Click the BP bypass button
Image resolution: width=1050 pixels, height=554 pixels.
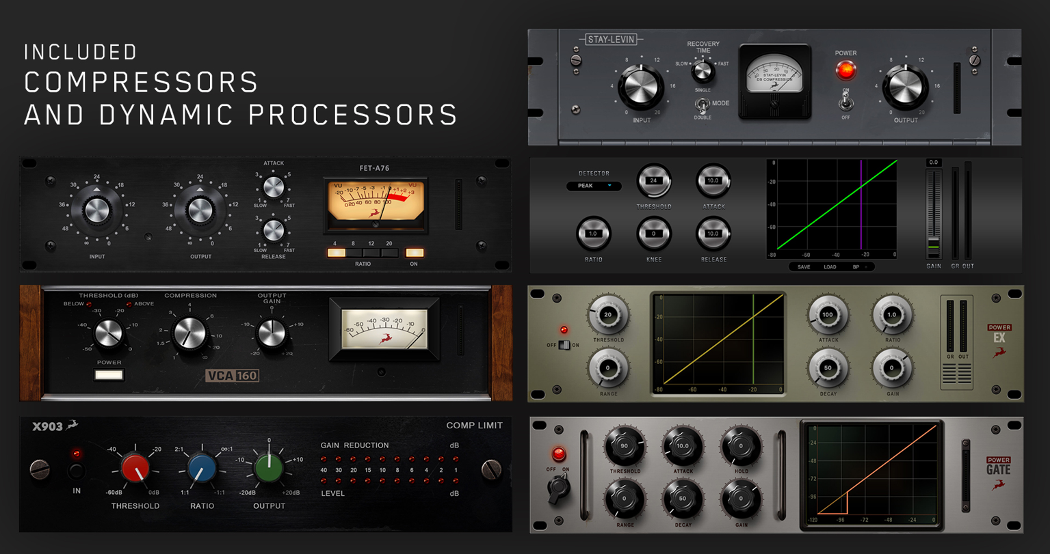pos(856,267)
